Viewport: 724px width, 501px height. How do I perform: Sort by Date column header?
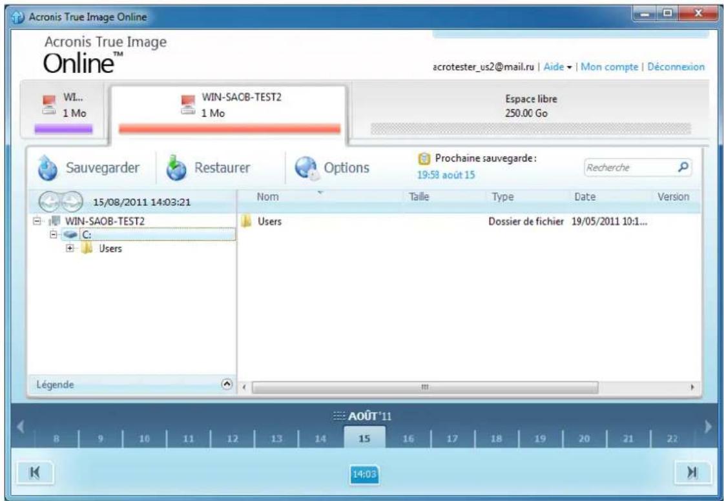(584, 197)
